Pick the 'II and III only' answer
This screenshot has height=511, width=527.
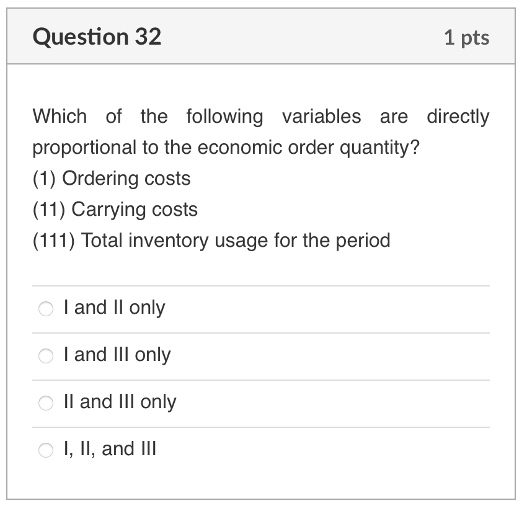click(46, 402)
